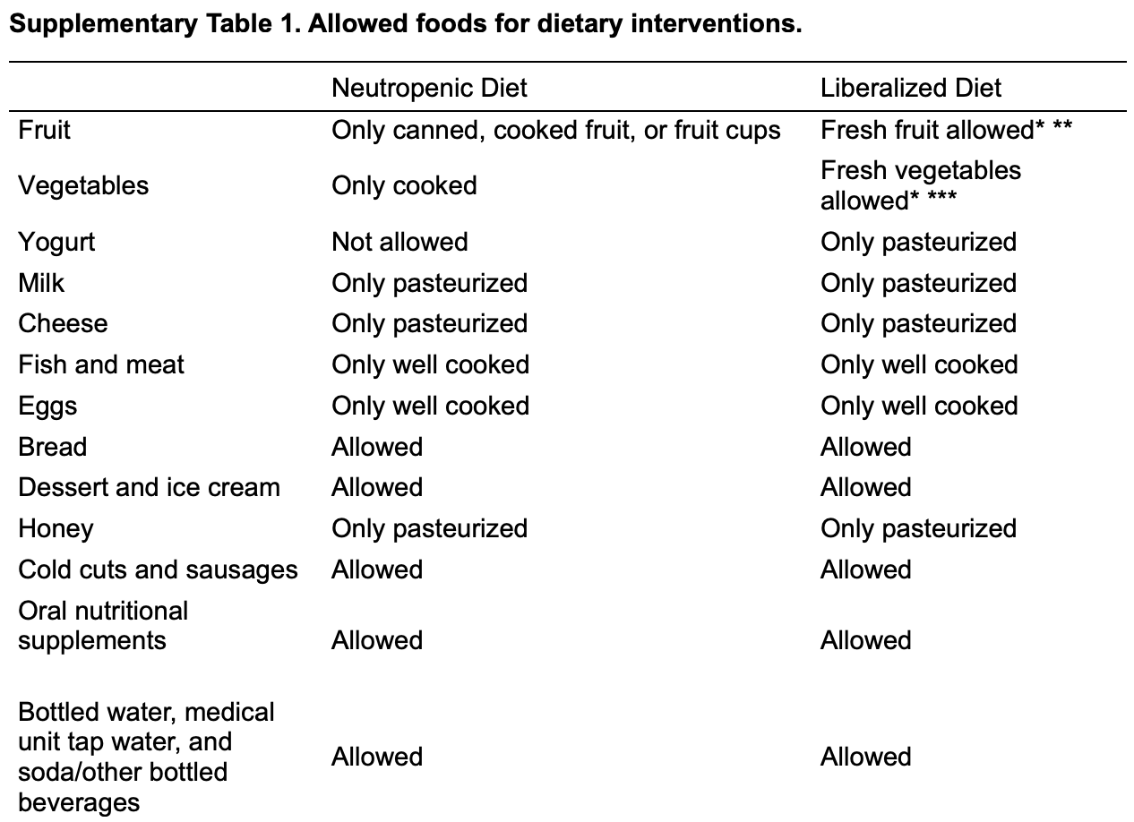Viewport: 1134px width, 822px height.
Task: Click the 'Dessert and ice cream' label
Action: click(149, 487)
